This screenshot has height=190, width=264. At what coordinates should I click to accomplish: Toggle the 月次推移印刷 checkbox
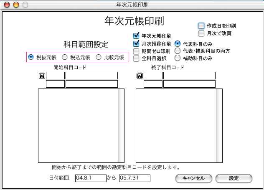click(136, 43)
